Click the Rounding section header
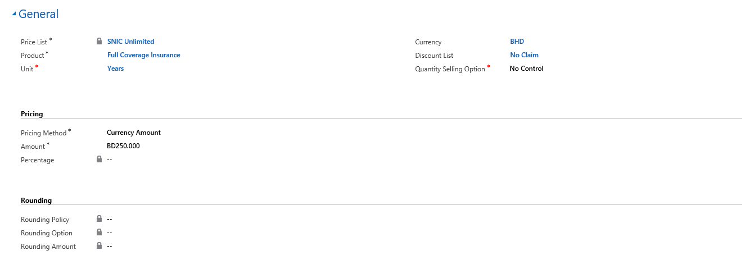This screenshot has height=264, width=750. (36, 201)
